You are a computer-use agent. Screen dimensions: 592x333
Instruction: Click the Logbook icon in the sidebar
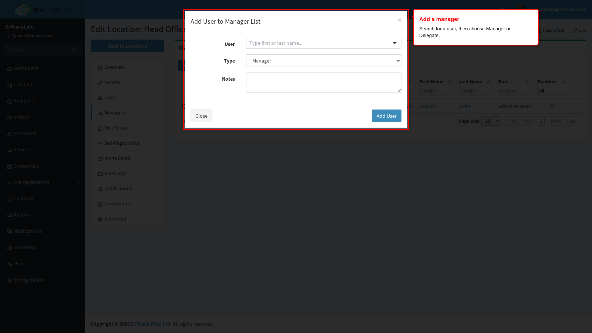pyautogui.click(x=10, y=199)
